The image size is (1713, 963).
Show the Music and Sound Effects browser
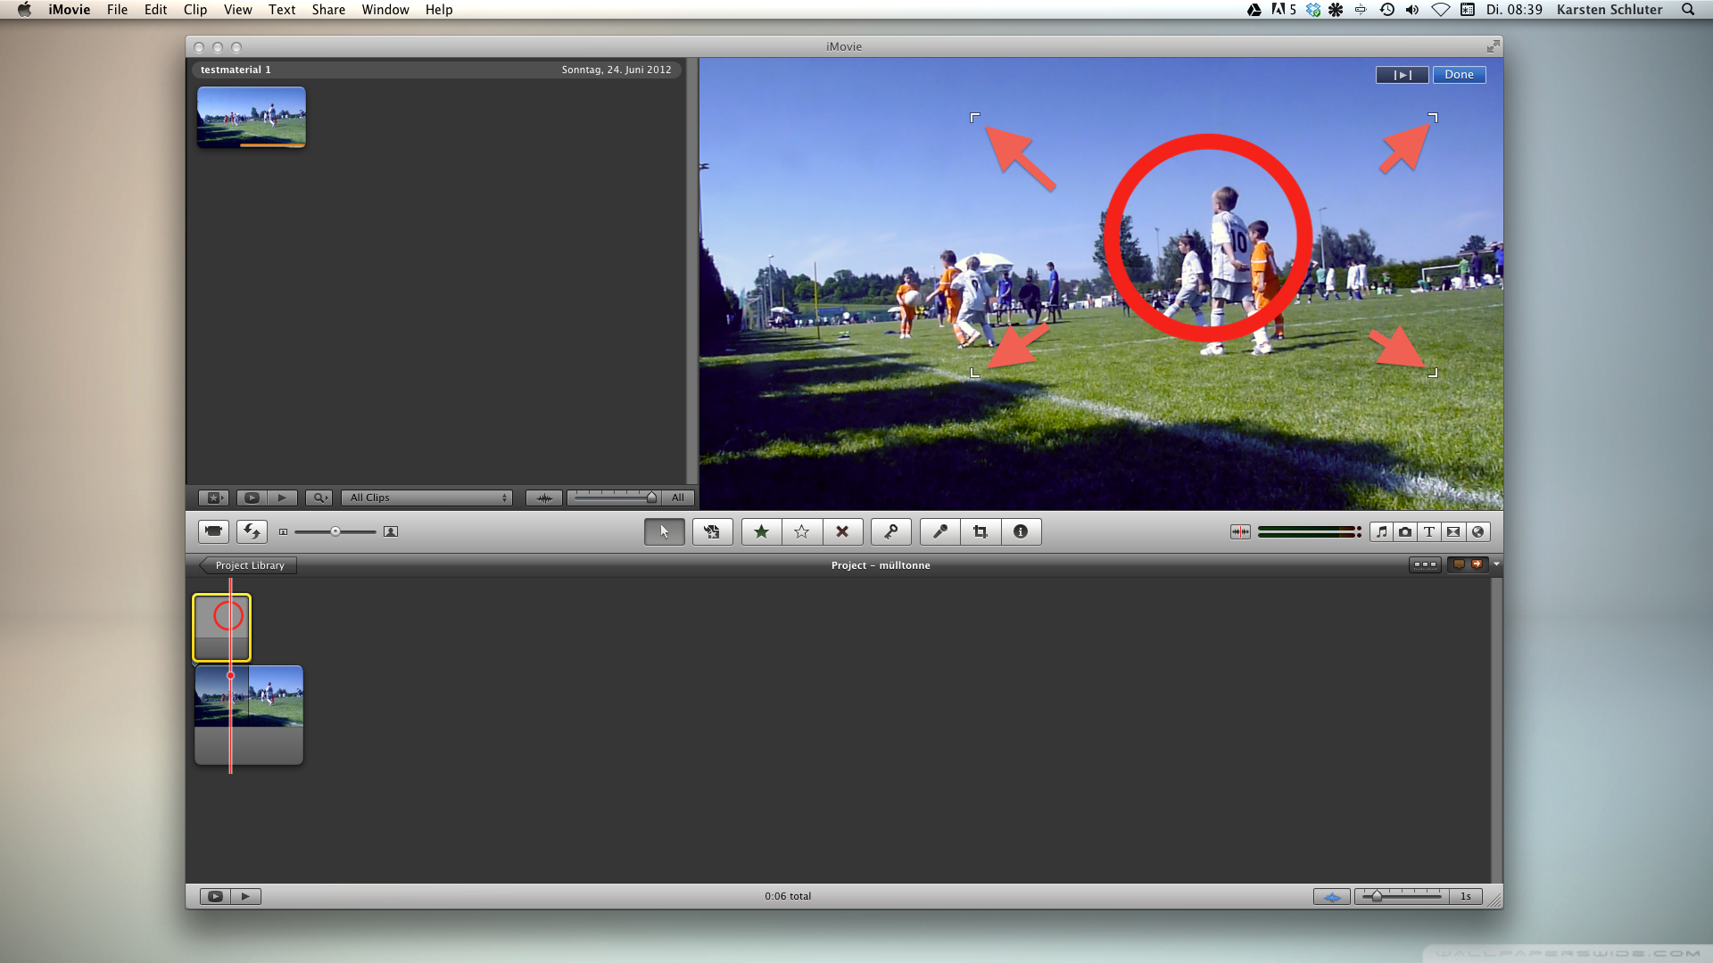(x=1381, y=531)
